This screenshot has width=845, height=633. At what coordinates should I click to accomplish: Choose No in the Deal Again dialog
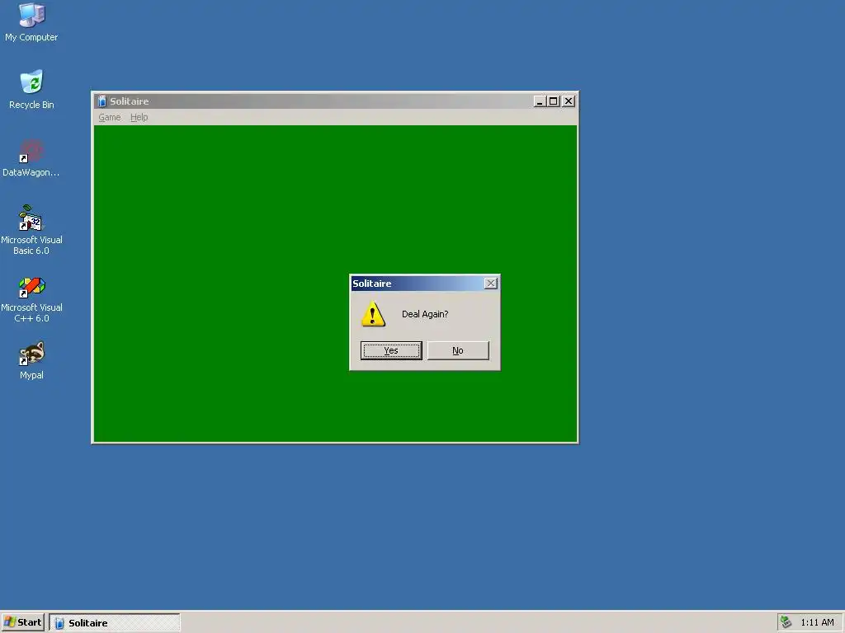(x=458, y=350)
